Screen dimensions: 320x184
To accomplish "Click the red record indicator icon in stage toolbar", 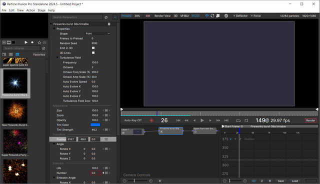I will click(x=148, y=15).
